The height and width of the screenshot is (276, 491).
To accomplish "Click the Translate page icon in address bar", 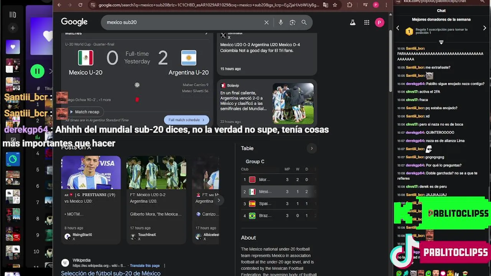I will (325, 5).
